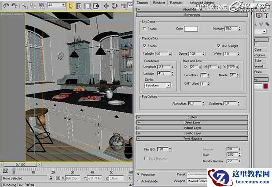Open the Display command panel icon
This screenshot has height=187, width=272.
coord(259,15)
